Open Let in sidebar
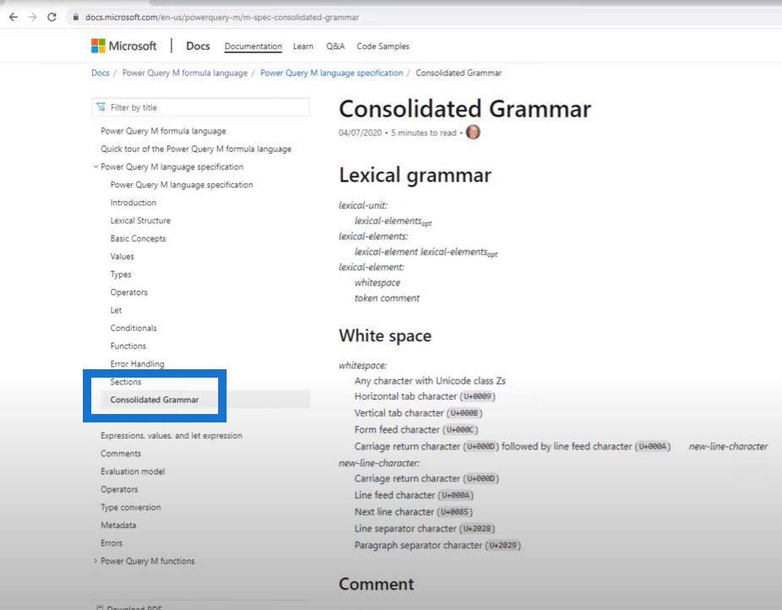This screenshot has width=782, height=610. point(116,310)
